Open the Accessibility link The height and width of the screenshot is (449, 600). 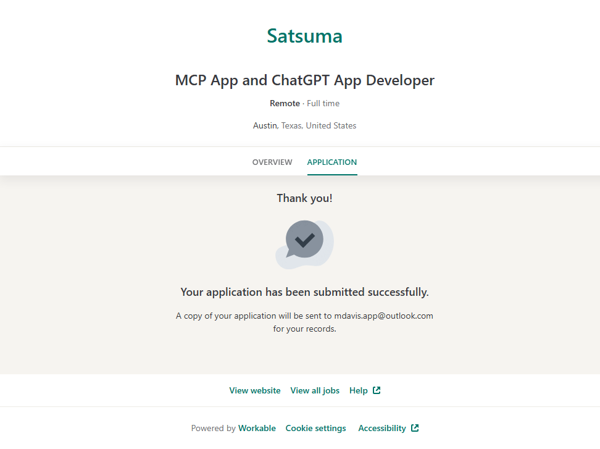382,429
